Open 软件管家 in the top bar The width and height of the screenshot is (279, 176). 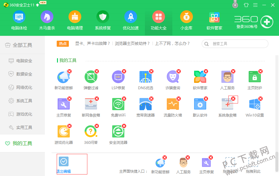click(214, 20)
